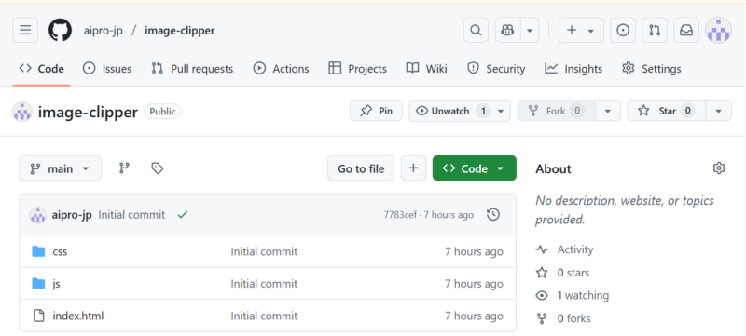Open the issues circle icon in header

point(623,31)
